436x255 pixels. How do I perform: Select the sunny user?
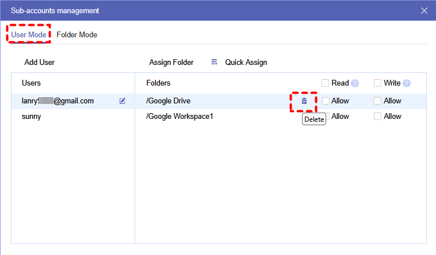pyautogui.click(x=32, y=117)
